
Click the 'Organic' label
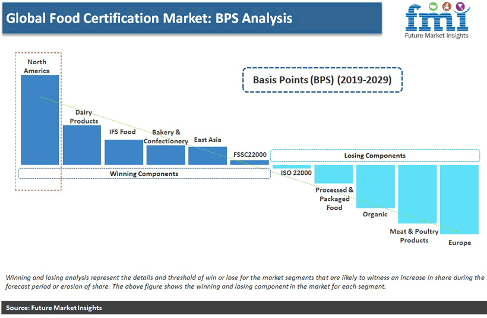click(x=375, y=215)
